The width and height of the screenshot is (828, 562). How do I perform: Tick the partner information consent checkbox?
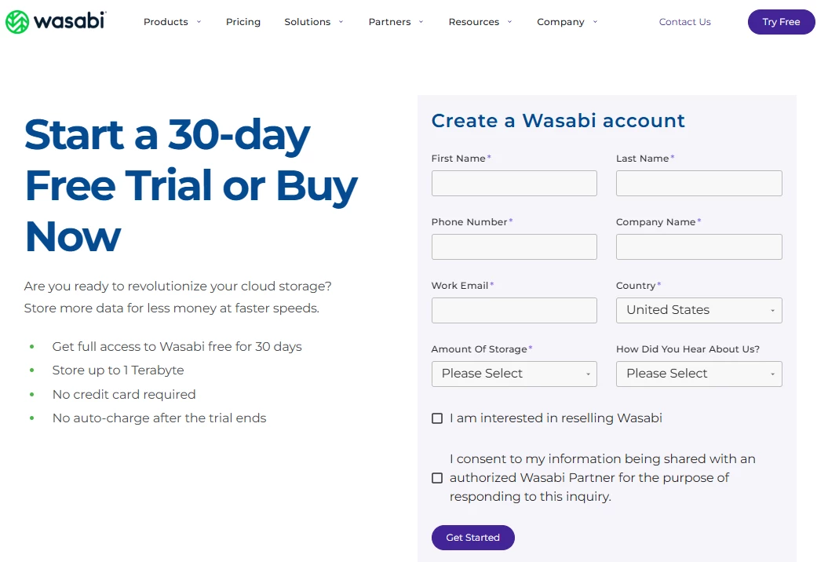click(437, 478)
